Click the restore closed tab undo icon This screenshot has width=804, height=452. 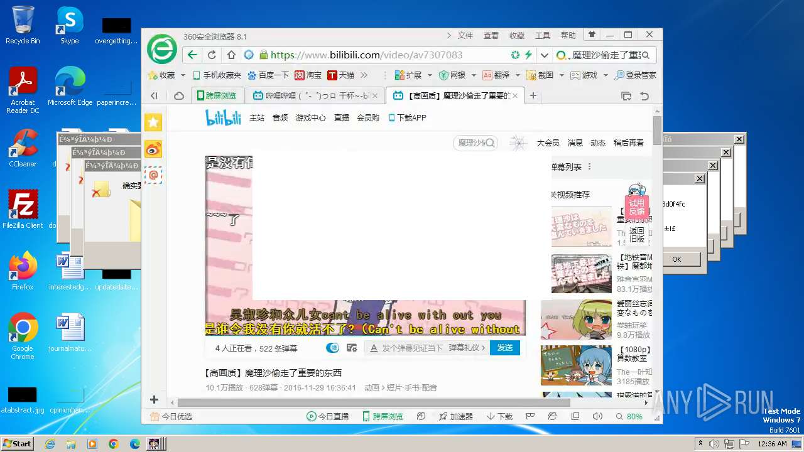pos(644,95)
